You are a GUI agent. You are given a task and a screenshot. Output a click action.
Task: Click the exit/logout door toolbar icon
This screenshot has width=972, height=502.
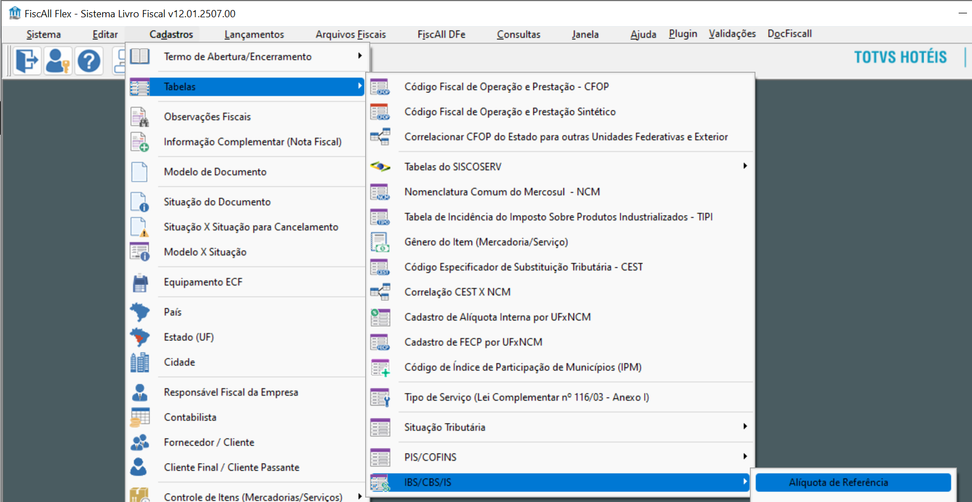[x=27, y=61]
